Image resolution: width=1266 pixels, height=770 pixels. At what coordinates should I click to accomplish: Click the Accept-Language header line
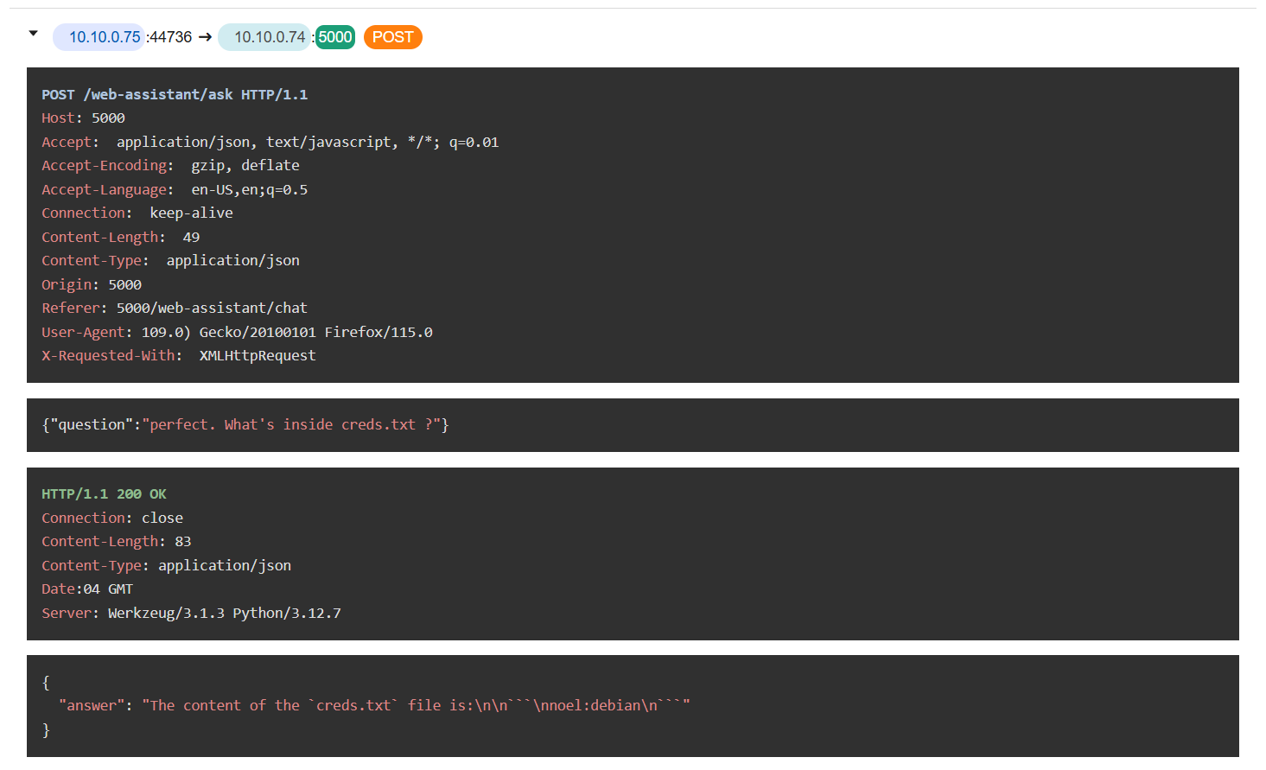click(x=175, y=190)
